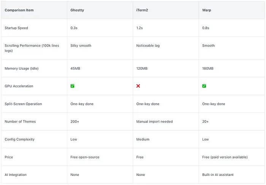Click the Noticeable lag cell
The height and width of the screenshot is (185, 266).
pyautogui.click(x=148, y=45)
